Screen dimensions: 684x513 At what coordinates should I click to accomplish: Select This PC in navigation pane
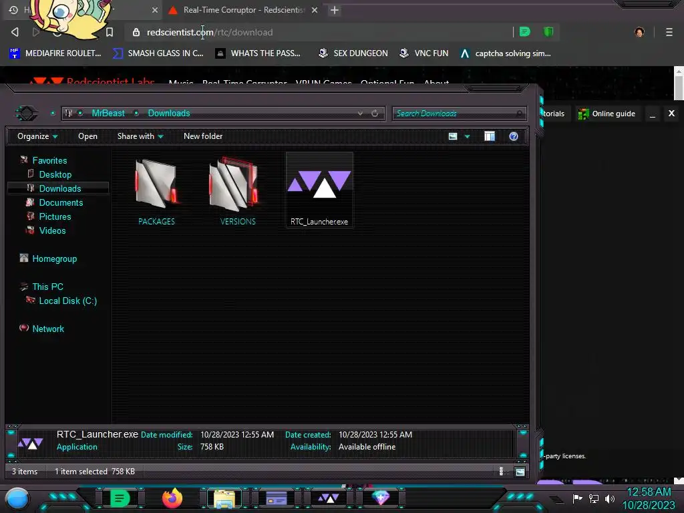tap(47, 287)
